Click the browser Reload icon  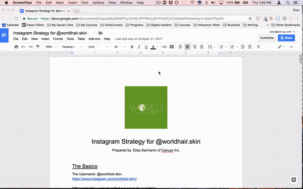[x=17, y=19]
